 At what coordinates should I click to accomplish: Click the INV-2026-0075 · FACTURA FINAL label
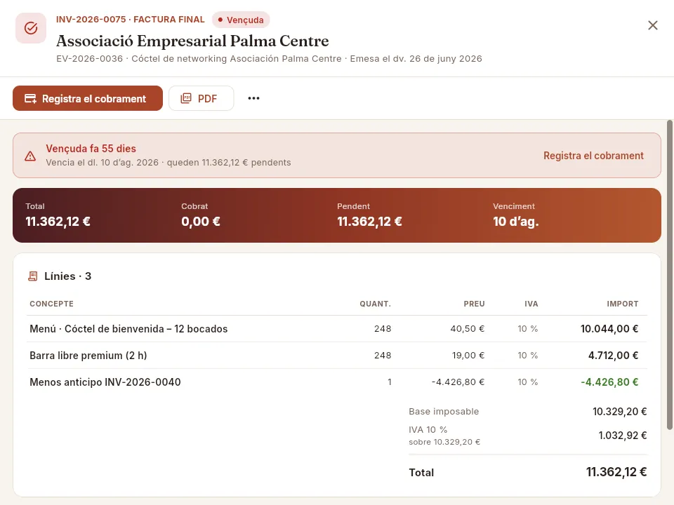pos(131,20)
